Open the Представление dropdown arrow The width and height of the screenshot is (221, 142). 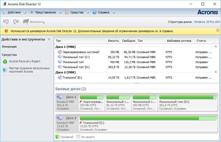click(x=60, y=13)
